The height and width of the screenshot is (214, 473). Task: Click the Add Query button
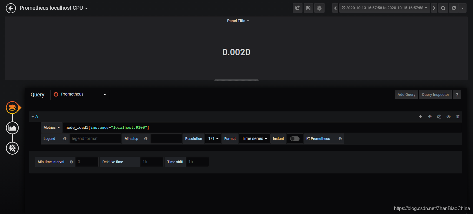pyautogui.click(x=406, y=95)
